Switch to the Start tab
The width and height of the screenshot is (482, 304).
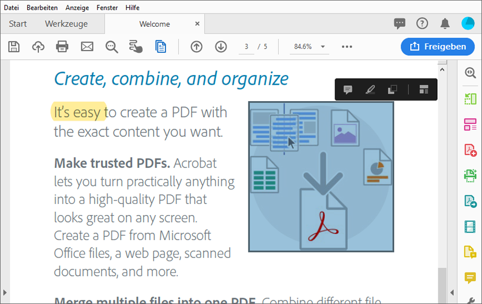[x=18, y=24]
